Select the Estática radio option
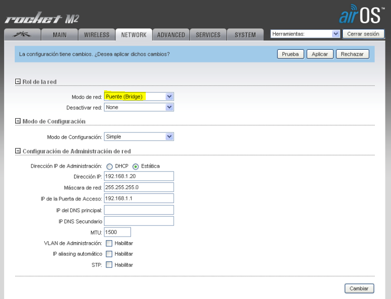The image size is (391, 299). (x=136, y=167)
